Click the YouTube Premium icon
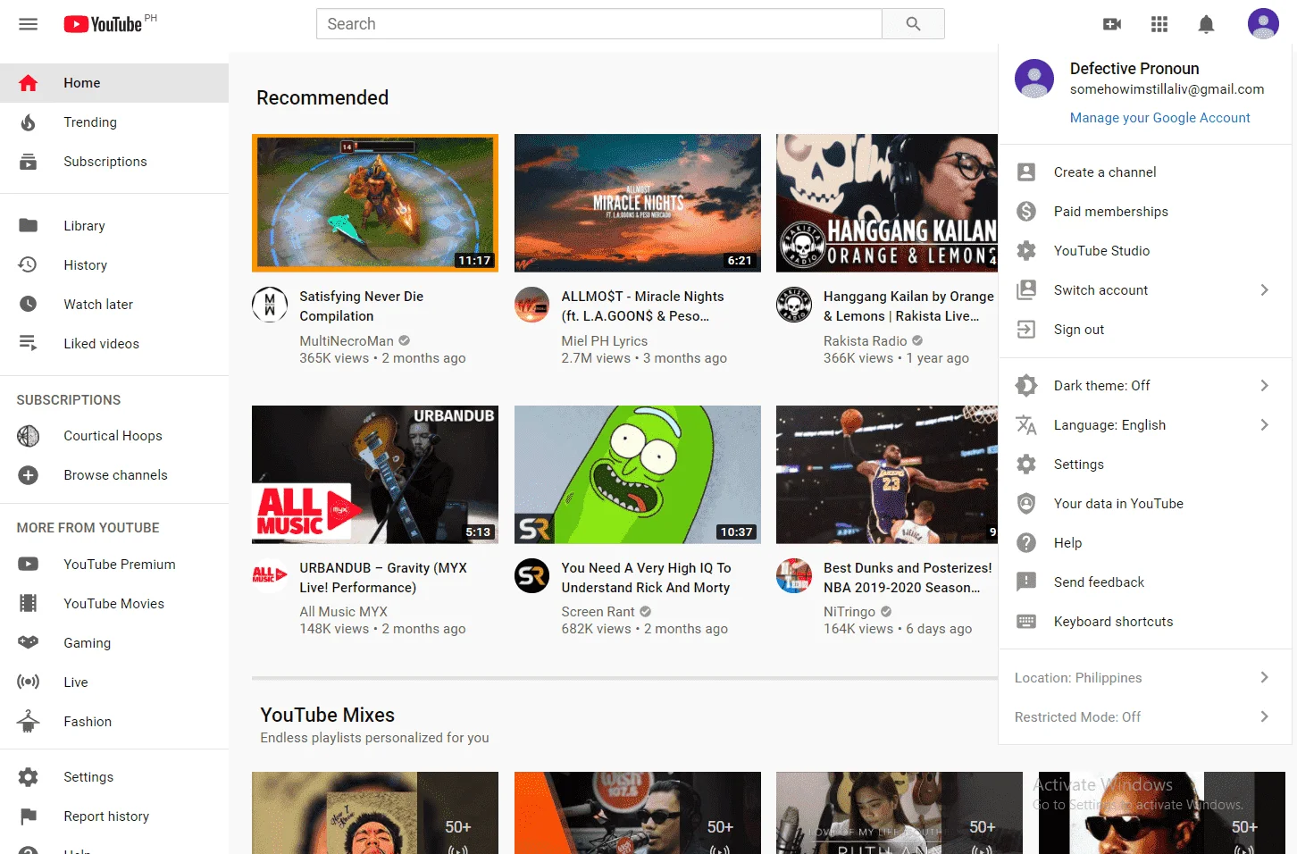This screenshot has height=854, width=1297. [29, 565]
